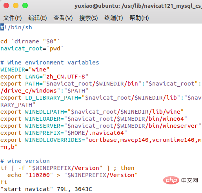Open the 编辑(E) menu
202x193 pixels.
pos(38,18)
